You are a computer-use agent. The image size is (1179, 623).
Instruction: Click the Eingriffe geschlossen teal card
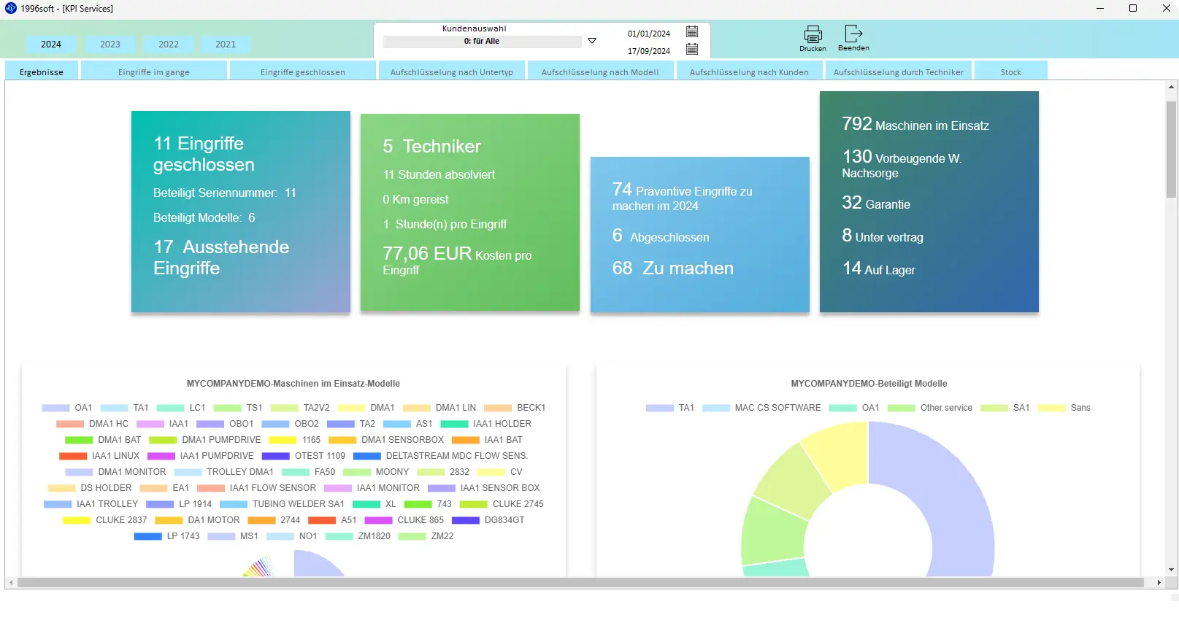241,212
